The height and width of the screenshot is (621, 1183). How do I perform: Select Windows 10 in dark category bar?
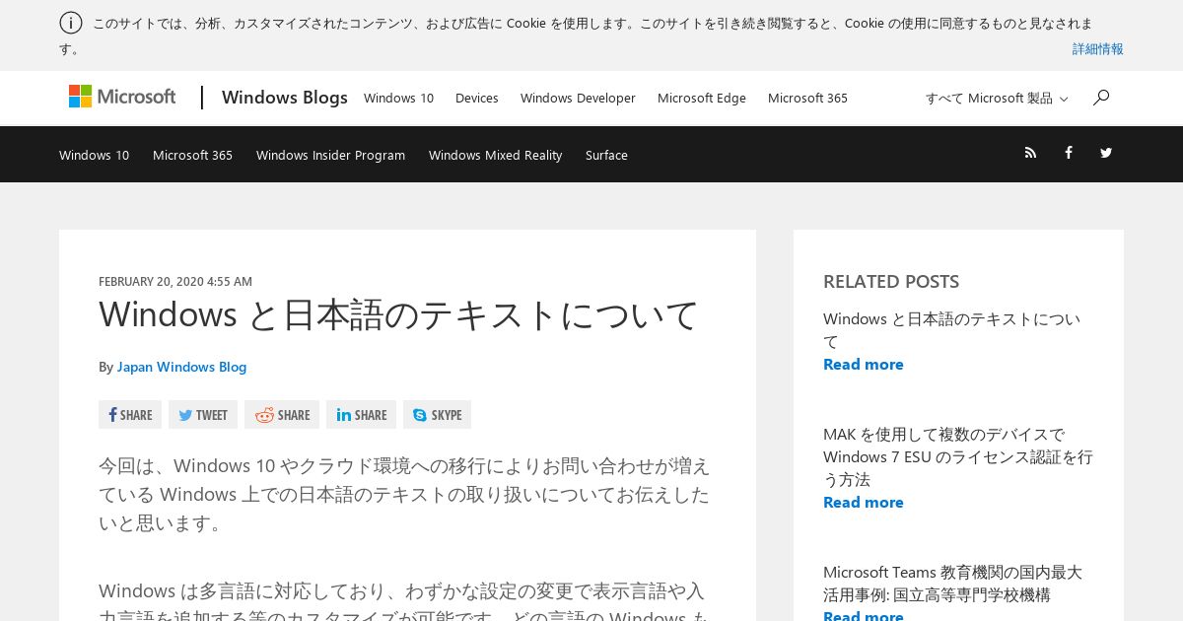click(x=94, y=155)
